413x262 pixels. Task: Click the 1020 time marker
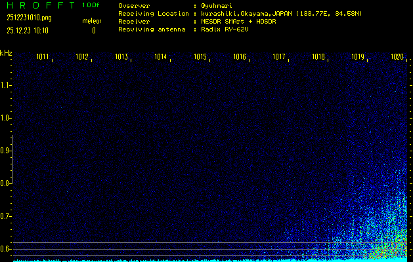397,58
